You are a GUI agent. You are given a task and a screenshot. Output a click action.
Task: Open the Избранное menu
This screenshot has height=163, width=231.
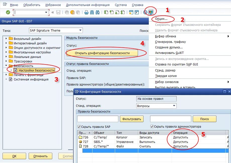(x=53, y=5)
